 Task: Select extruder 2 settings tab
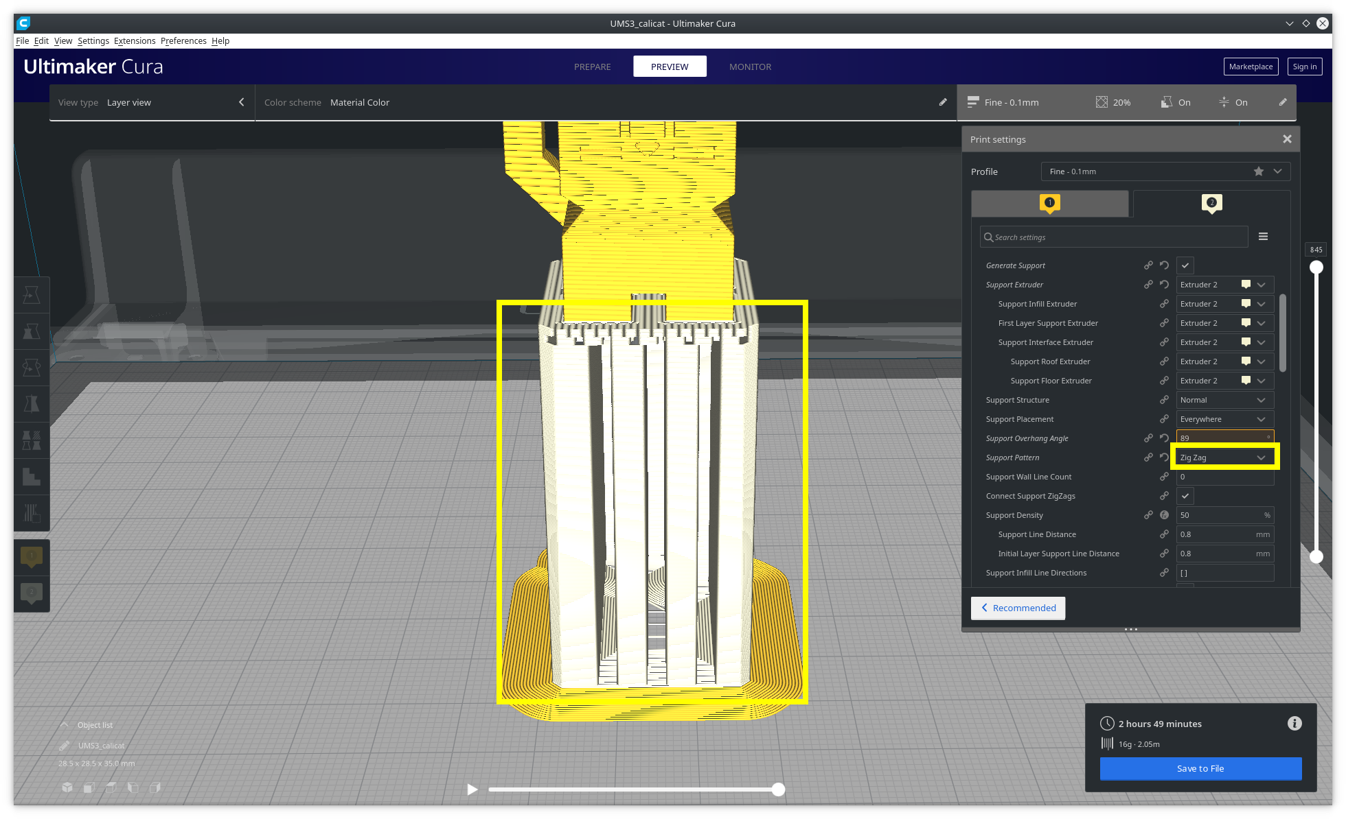point(1211,204)
